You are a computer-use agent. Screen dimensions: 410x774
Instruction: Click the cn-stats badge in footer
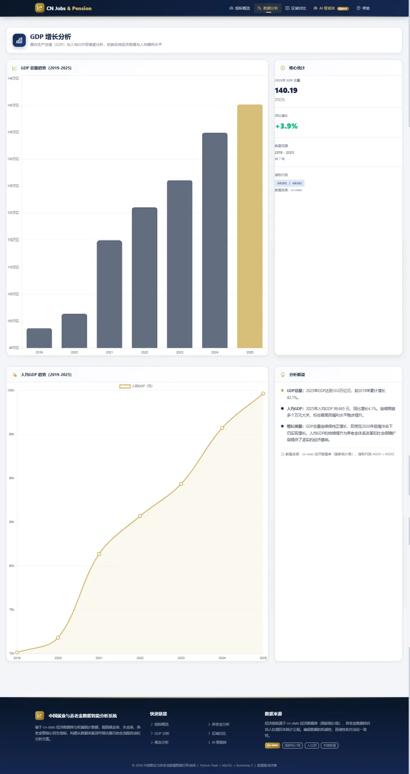[273, 745]
